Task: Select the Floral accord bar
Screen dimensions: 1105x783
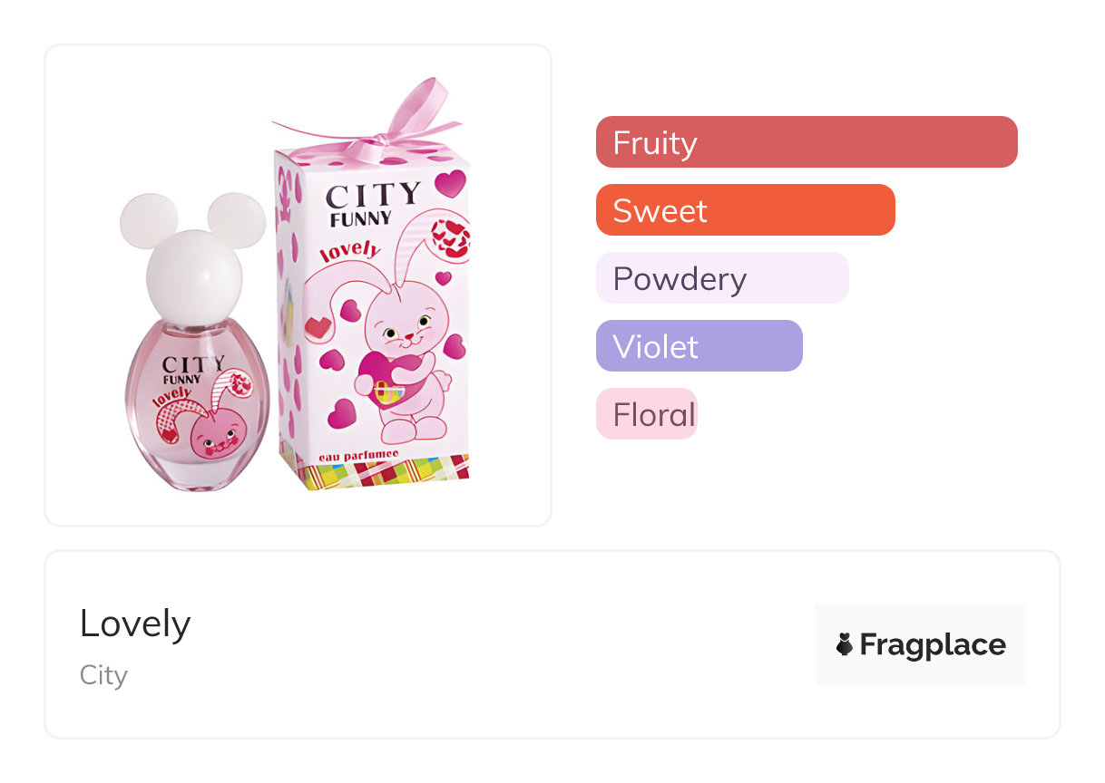Action: point(646,414)
